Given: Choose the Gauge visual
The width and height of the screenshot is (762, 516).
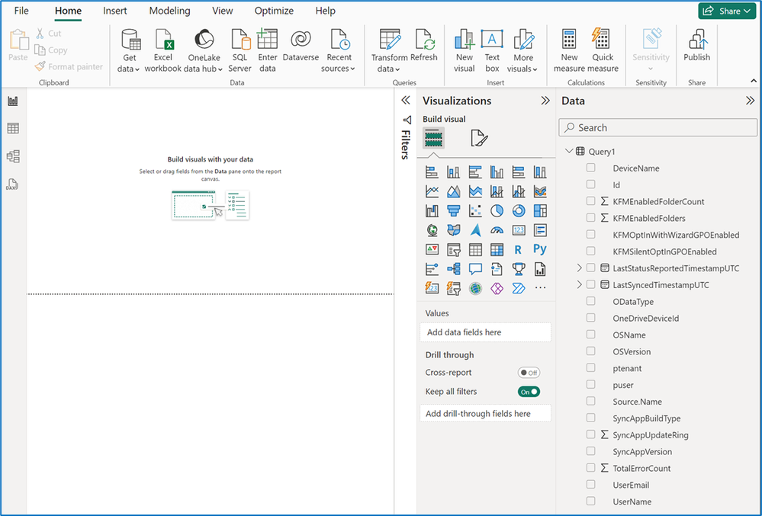Looking at the screenshot, I should (497, 230).
